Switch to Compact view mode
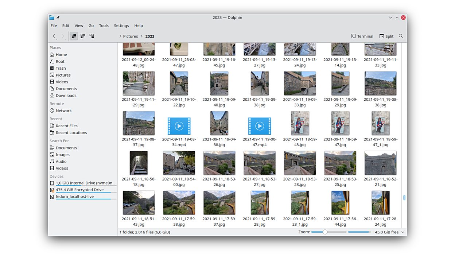This screenshot has width=455, height=256. click(83, 36)
